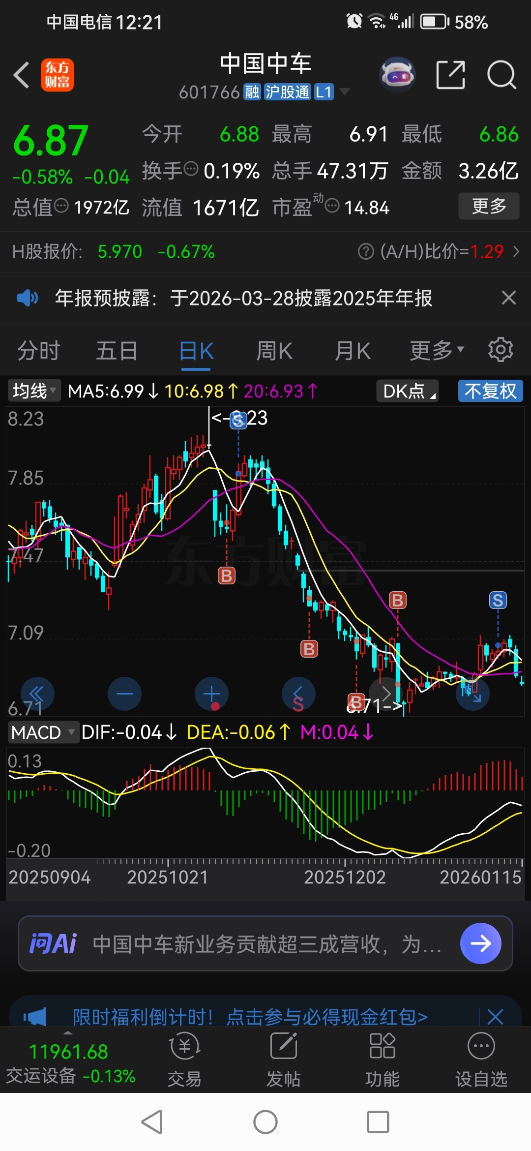Screen dimensions: 531x1151
Task: Tap H股报价 5.970 quote
Action: tap(120, 252)
